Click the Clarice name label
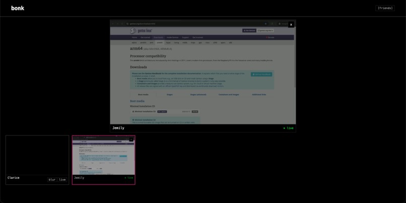The width and height of the screenshot is (406, 203). pyautogui.click(x=14, y=178)
